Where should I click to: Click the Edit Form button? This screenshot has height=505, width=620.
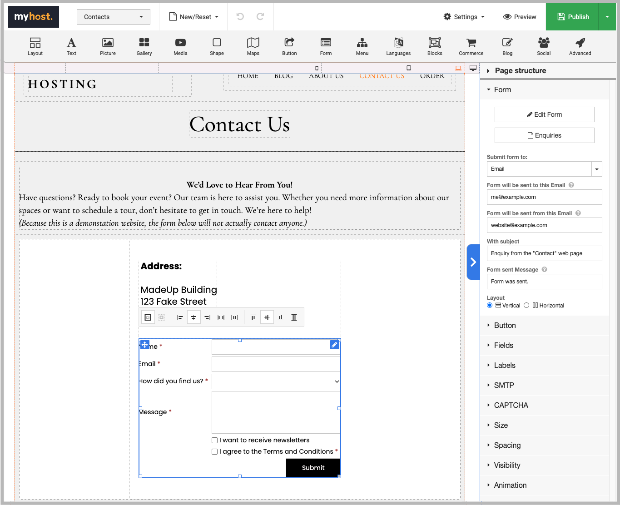pos(544,114)
